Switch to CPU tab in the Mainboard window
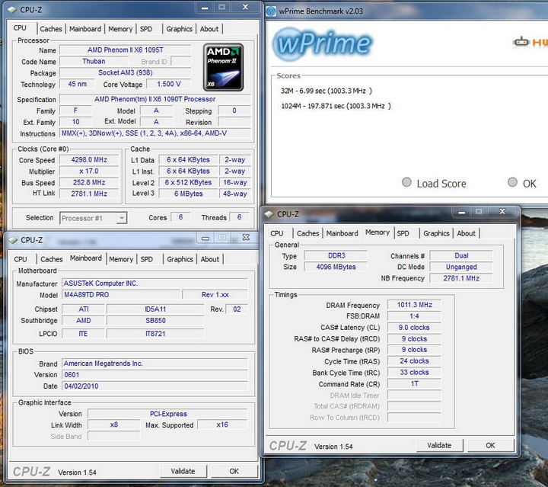The height and width of the screenshot is (487, 548). 21,259
